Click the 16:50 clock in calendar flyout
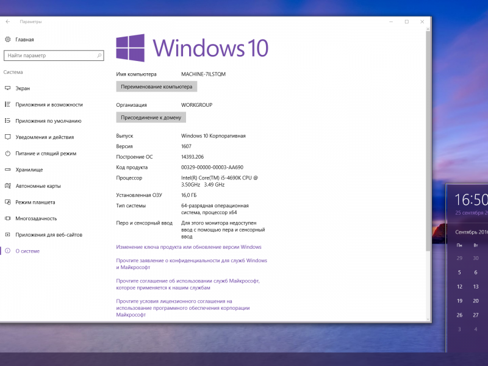488x366 pixels. pyautogui.click(x=471, y=199)
